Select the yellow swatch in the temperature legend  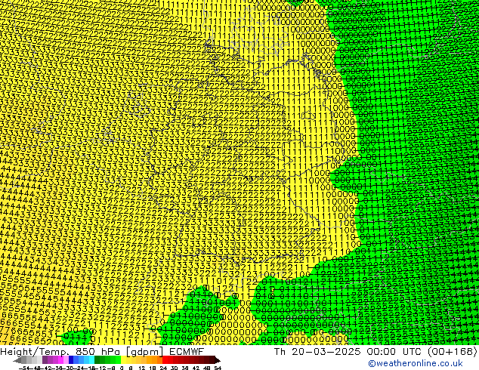tap(123, 360)
